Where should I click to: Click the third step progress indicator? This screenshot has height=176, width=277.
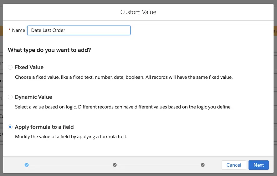click(203, 165)
